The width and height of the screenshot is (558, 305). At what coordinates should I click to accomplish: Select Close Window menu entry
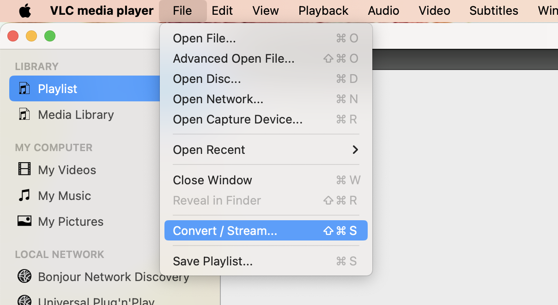(212, 180)
